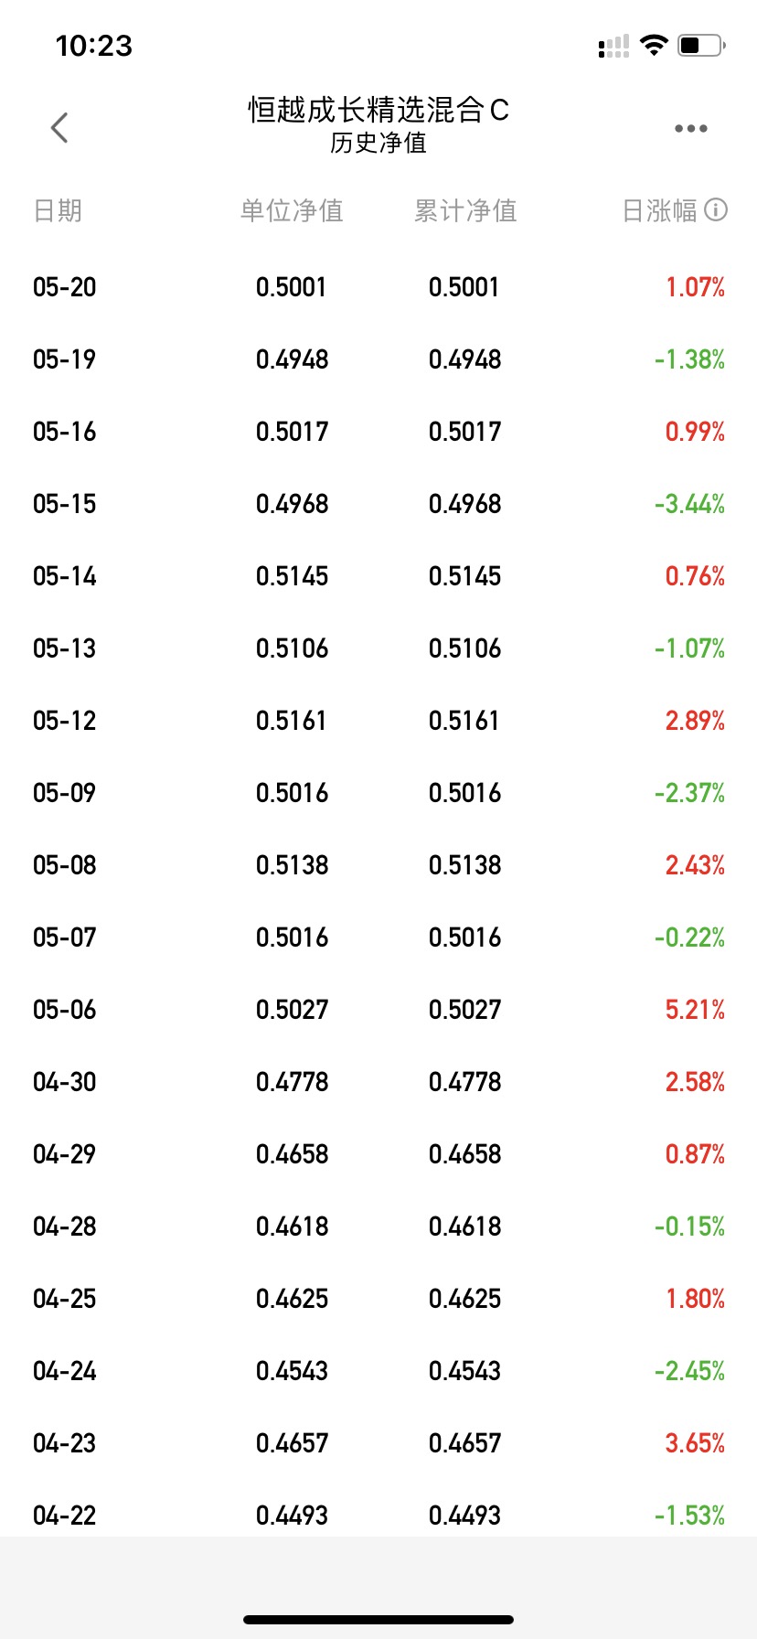The image size is (757, 1639).
Task: Tap the battery indicator icon
Action: [x=701, y=45]
